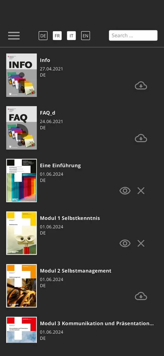Download Modul 2 Selbstmanagement
Viewport: 164px width, 356px height.
141,296
